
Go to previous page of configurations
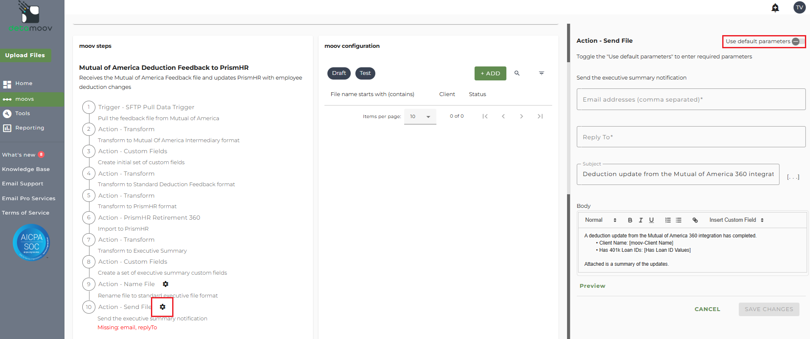(503, 116)
